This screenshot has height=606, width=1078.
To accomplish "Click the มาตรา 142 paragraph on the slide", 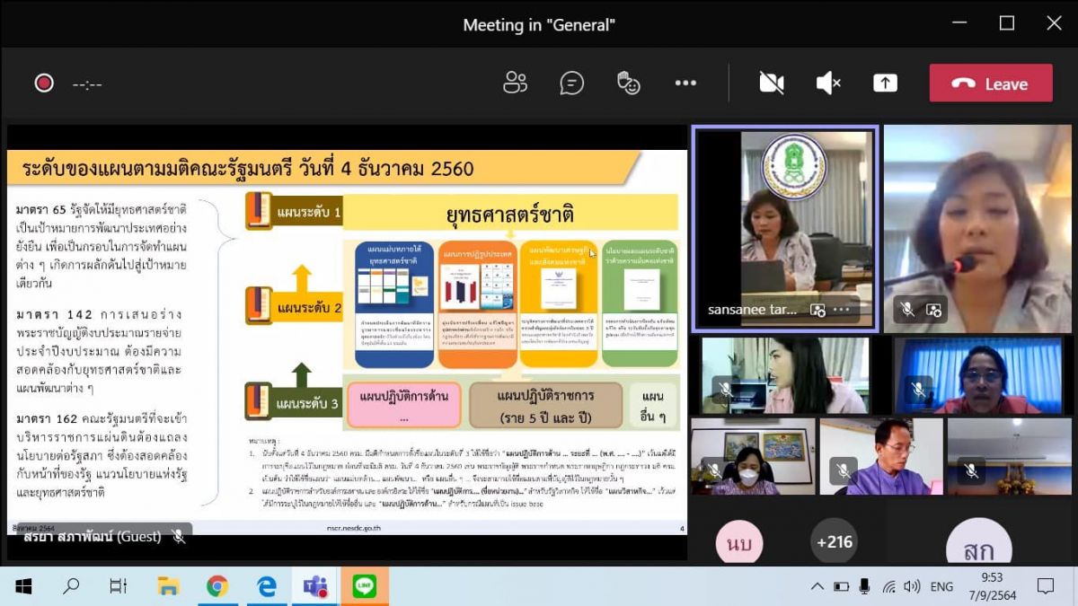I will pos(101,351).
